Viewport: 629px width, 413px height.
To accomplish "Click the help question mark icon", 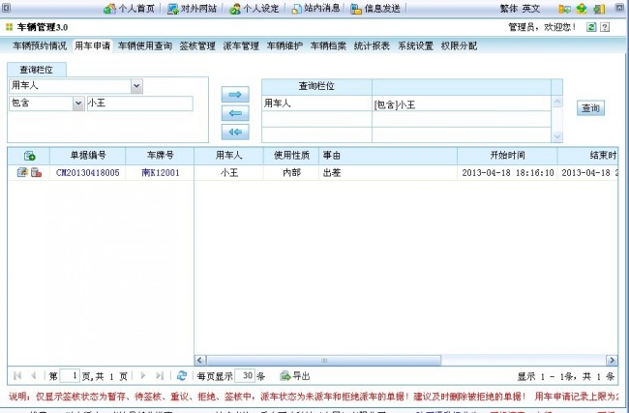I will [605, 27].
